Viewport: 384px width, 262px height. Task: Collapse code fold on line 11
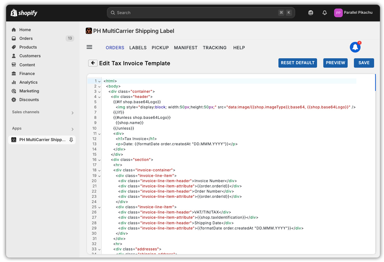click(99, 134)
